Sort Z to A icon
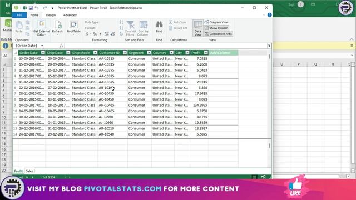 click(121, 28)
